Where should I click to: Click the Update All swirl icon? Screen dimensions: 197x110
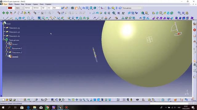(72, 8)
